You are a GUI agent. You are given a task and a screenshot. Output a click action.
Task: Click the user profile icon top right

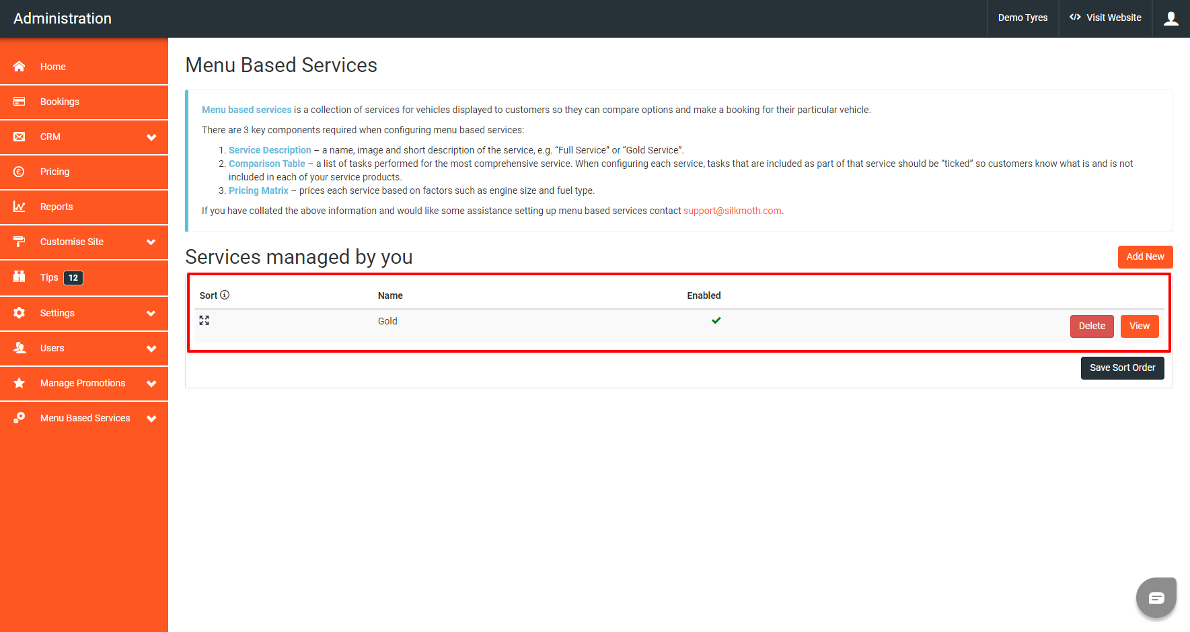click(x=1170, y=18)
